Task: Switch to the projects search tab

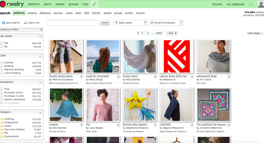Action: 32,13
